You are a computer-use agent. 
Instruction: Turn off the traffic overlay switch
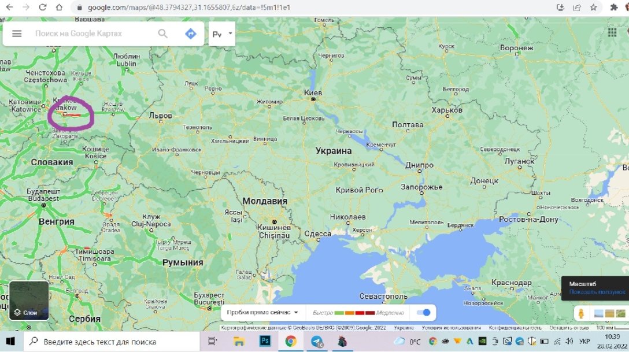pyautogui.click(x=423, y=312)
